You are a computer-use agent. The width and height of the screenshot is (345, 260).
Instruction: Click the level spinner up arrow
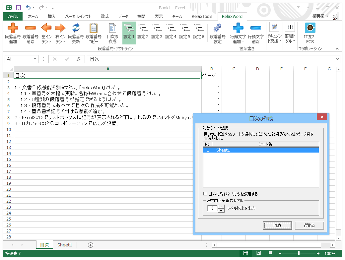(x=221, y=207)
